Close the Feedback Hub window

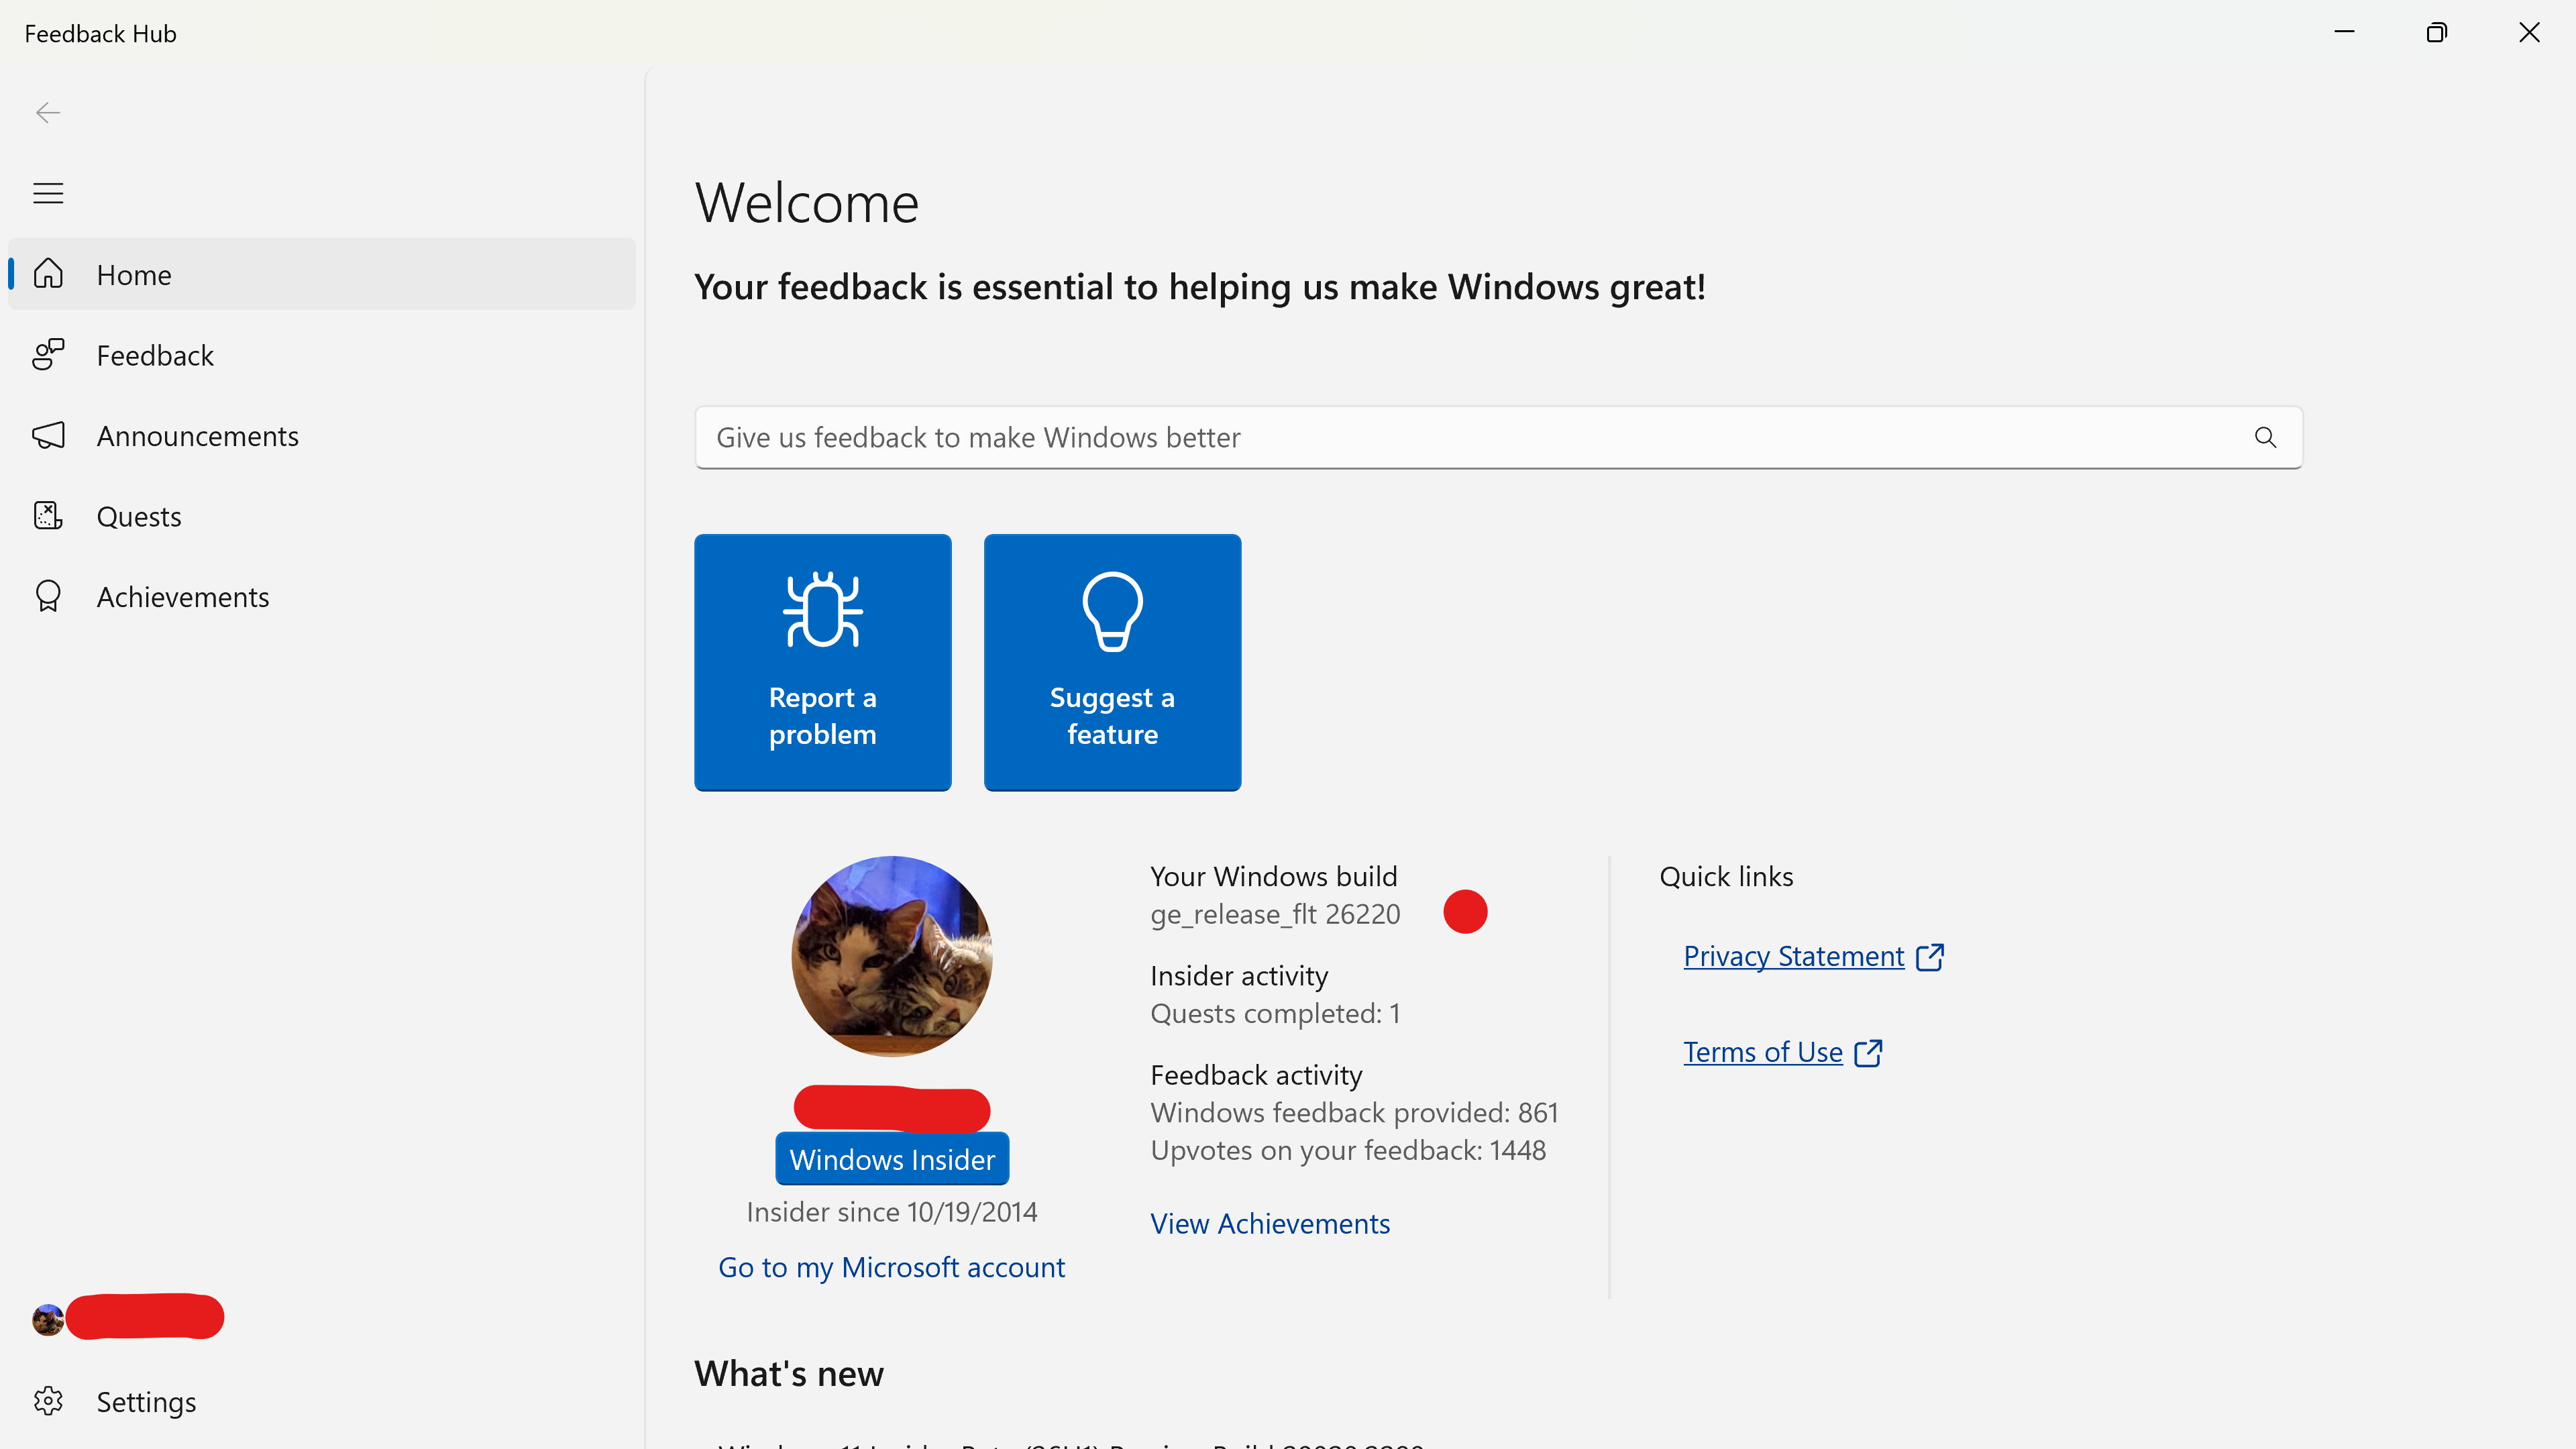(2529, 33)
